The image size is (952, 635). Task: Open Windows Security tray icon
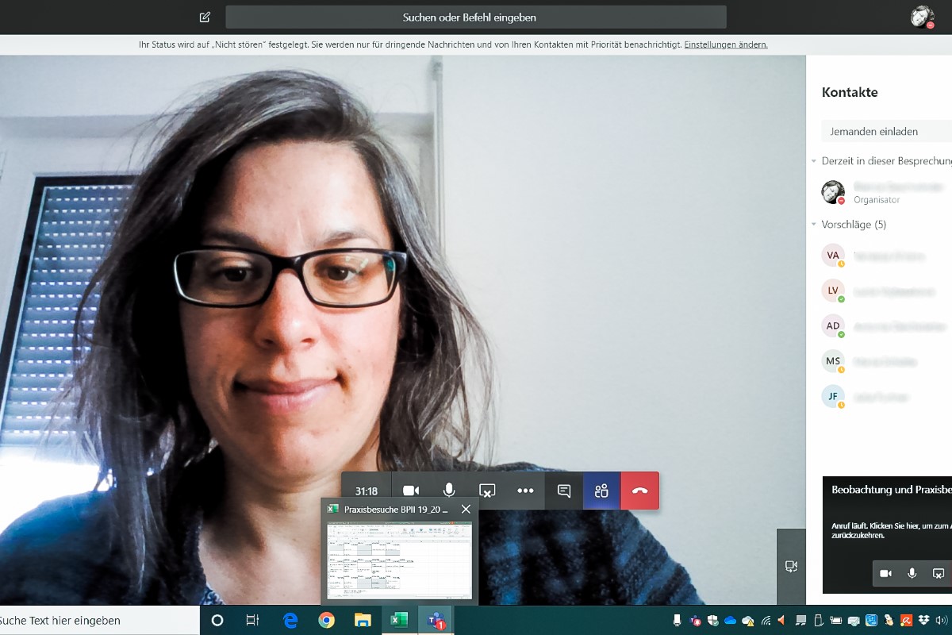713,621
